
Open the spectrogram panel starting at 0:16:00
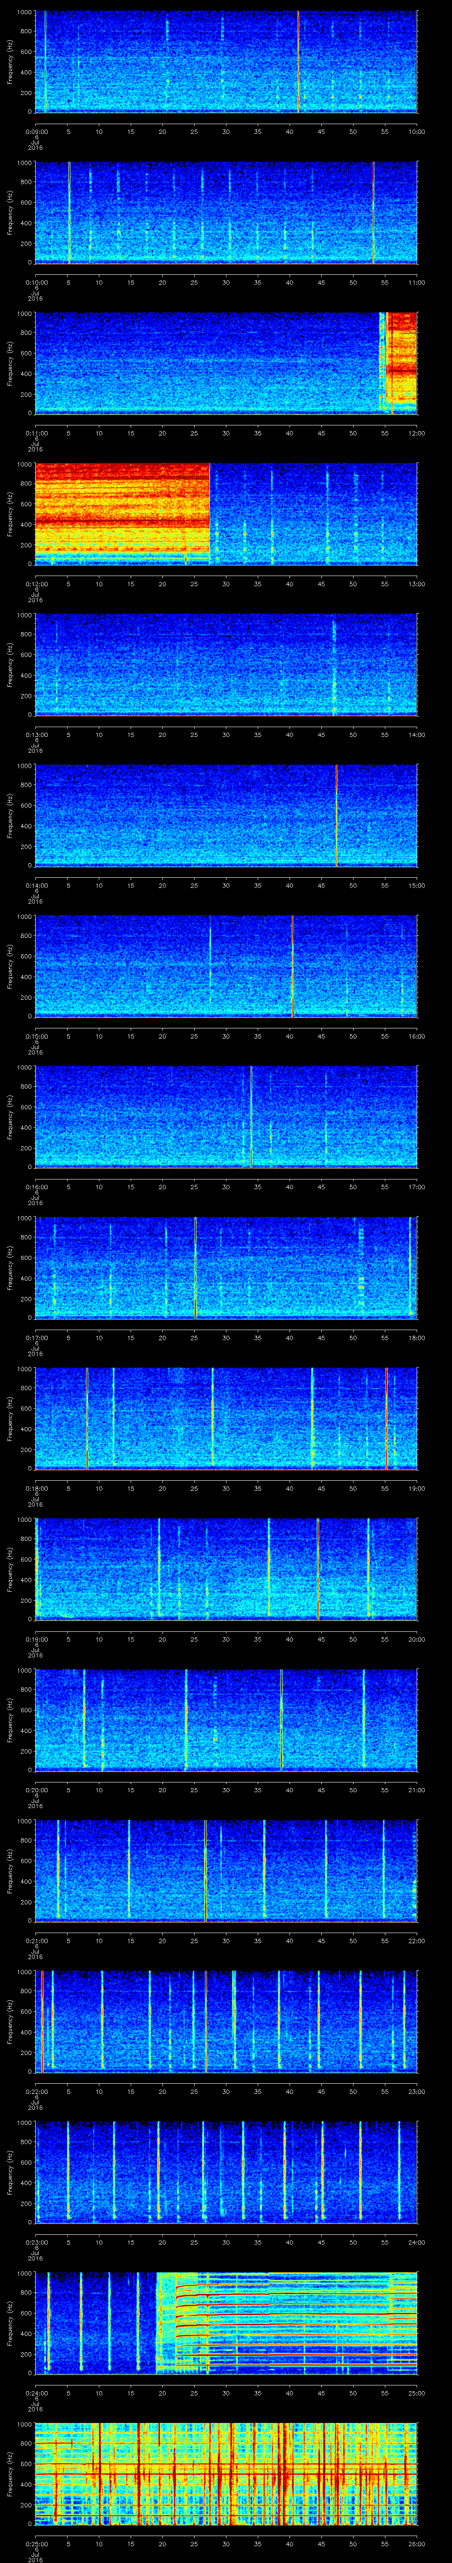click(x=226, y=1116)
